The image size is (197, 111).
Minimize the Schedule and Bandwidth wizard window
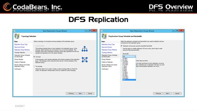[x=174, y=31]
